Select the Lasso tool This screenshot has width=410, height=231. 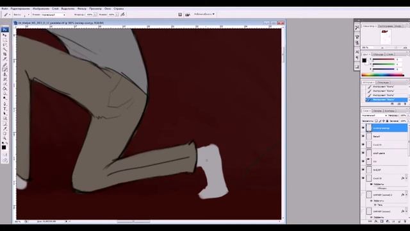[4, 44]
